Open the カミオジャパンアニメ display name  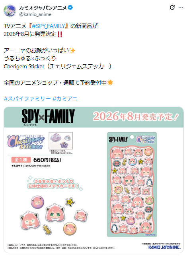pyautogui.click(x=43, y=8)
